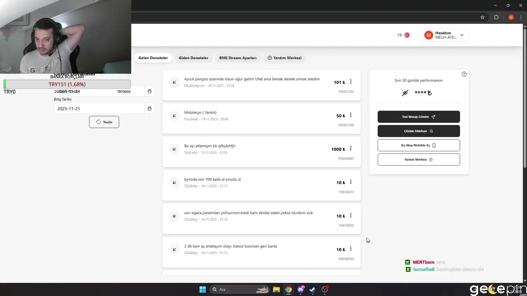Open three-dot menu for donation #18138312
Viewport: 527px width, 296px height.
pyautogui.click(x=351, y=215)
